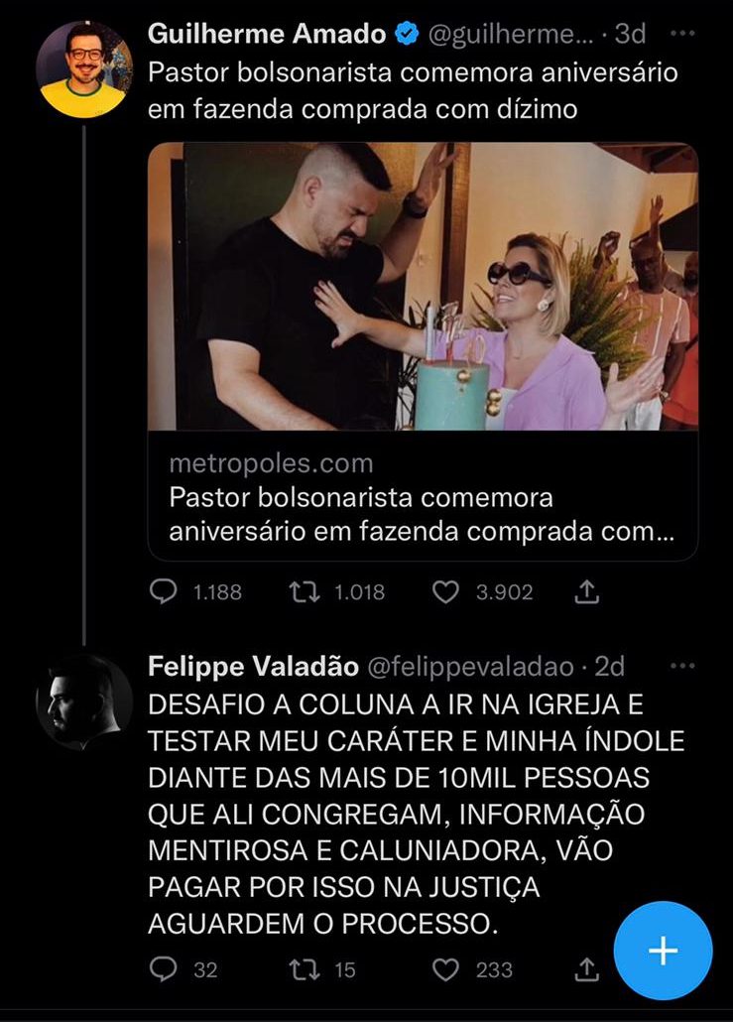733x1022 pixels.
Task: Retweet Felippe Valadão's reply
Action: click(305, 969)
